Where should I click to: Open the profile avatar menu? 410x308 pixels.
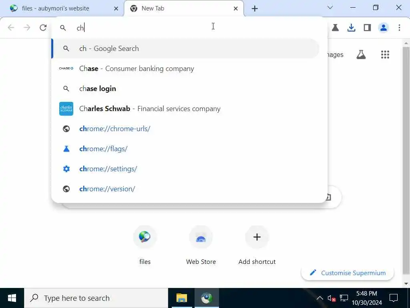pyautogui.click(x=383, y=28)
